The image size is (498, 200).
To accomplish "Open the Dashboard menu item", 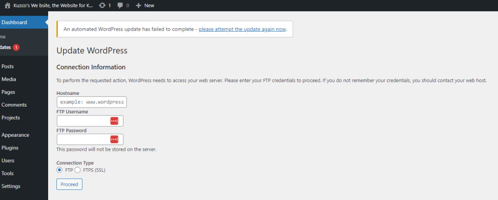I will [24, 22].
